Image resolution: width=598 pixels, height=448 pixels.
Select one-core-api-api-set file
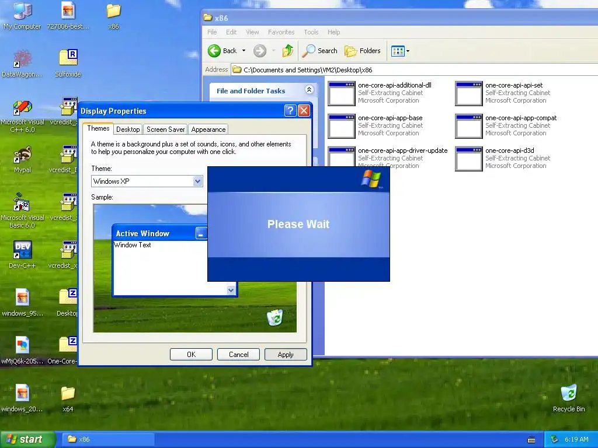click(x=503, y=93)
